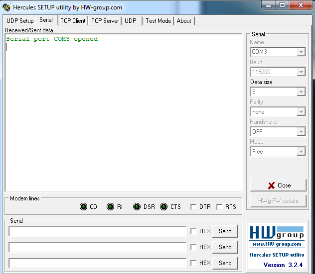
Task: Click into the third send text field
Action: (98, 263)
